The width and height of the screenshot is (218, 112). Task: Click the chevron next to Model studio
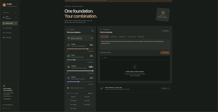(16, 23)
